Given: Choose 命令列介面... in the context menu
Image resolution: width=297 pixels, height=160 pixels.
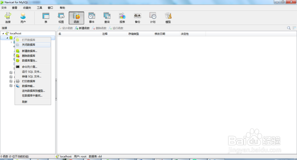Looking at the screenshot, I should pyautogui.click(x=33, y=67).
